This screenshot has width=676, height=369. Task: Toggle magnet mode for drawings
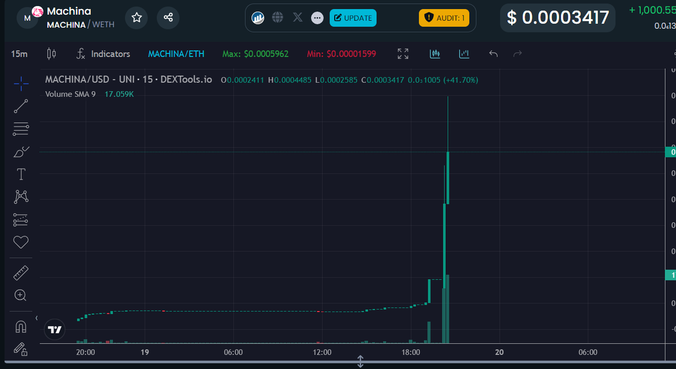(21, 327)
